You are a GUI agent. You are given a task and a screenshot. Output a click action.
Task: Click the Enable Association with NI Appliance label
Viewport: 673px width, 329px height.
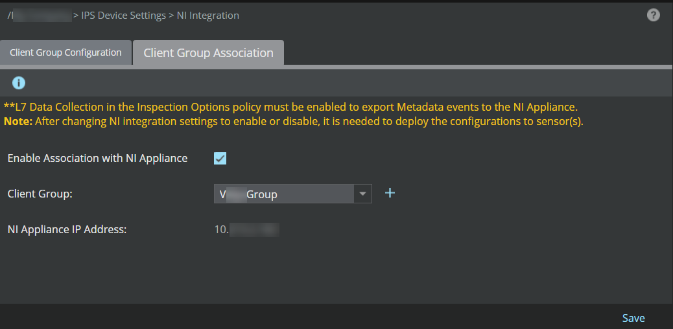pyautogui.click(x=97, y=158)
